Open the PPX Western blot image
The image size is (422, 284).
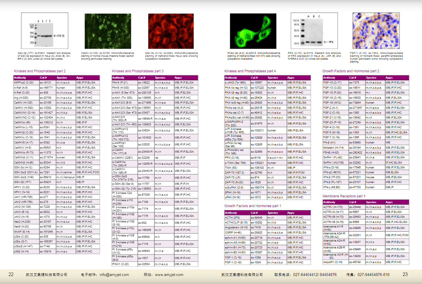pyautogui.click(x=314, y=31)
